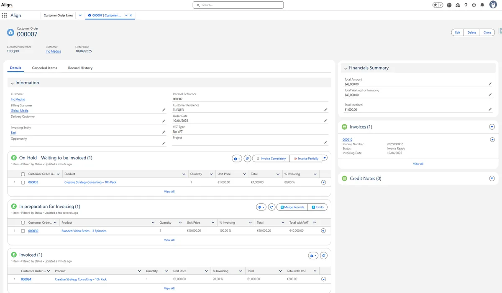Edit Total Waiting For Invoicing pencil icon
This screenshot has width=502, height=293.
(x=490, y=94)
